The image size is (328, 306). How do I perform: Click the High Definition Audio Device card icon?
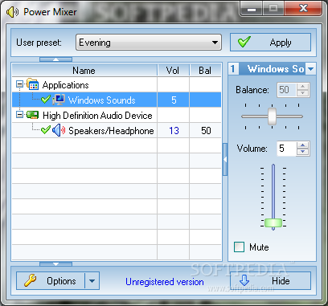click(32, 115)
